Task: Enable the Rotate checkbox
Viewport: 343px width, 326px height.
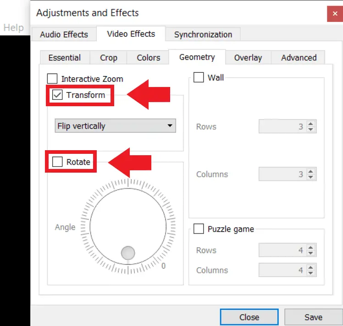Action: (57, 162)
